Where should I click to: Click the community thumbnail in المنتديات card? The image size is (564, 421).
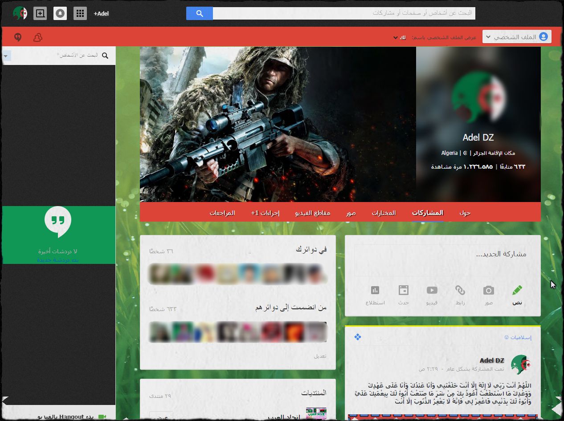click(316, 414)
